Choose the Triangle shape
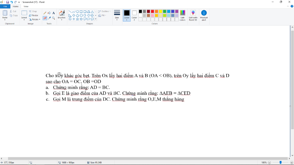The width and height of the screenshot is (294, 165). coord(92,11)
